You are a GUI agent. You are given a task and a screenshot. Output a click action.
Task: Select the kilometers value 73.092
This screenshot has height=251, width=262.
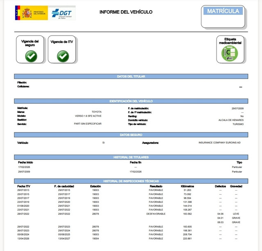click(x=187, y=194)
